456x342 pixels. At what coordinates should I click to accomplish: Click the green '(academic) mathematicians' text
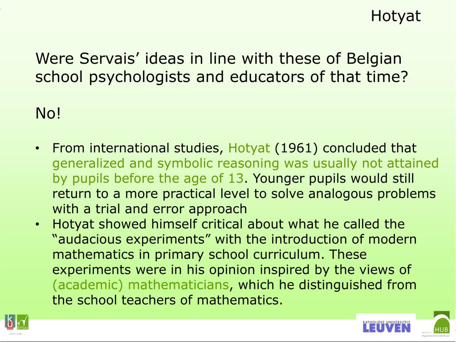coord(141,285)
